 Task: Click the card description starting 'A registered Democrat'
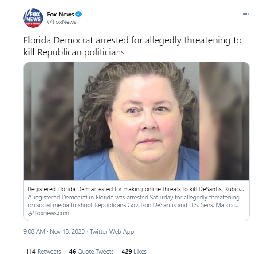tap(133, 201)
